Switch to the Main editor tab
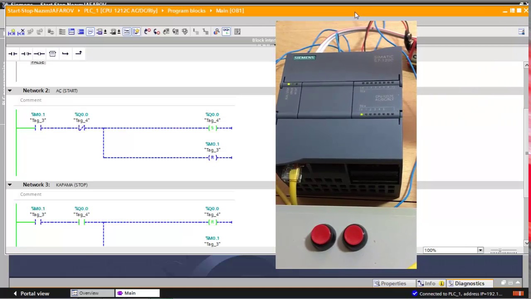 click(137, 293)
